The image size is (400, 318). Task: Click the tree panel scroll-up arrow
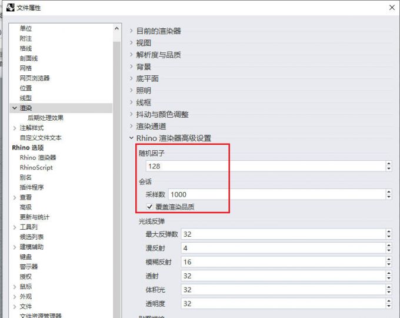(x=117, y=28)
